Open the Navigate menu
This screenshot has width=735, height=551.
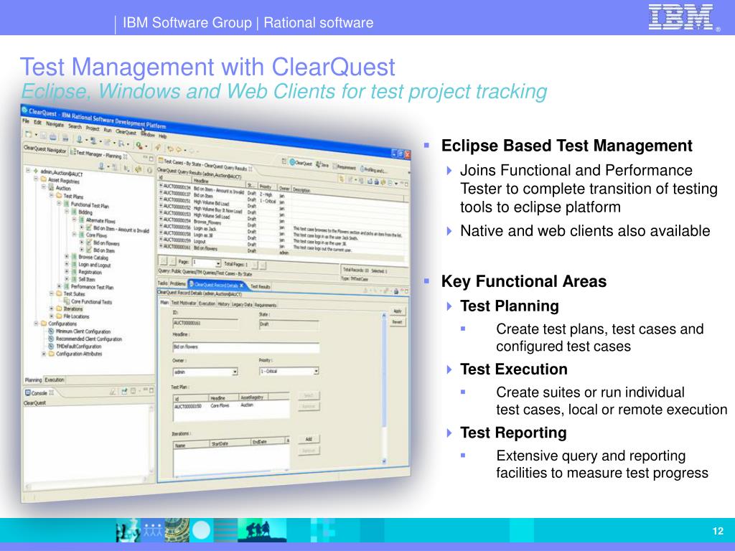(x=55, y=124)
